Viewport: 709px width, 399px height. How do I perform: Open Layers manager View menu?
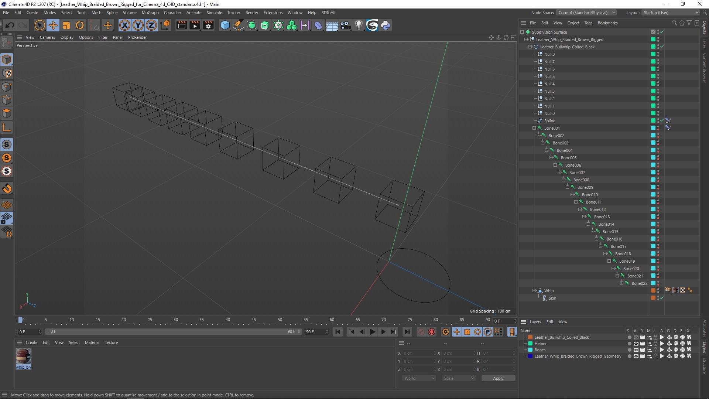pos(563,322)
